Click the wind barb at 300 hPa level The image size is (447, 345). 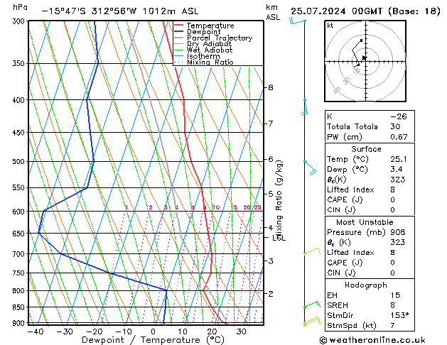[x=297, y=21]
